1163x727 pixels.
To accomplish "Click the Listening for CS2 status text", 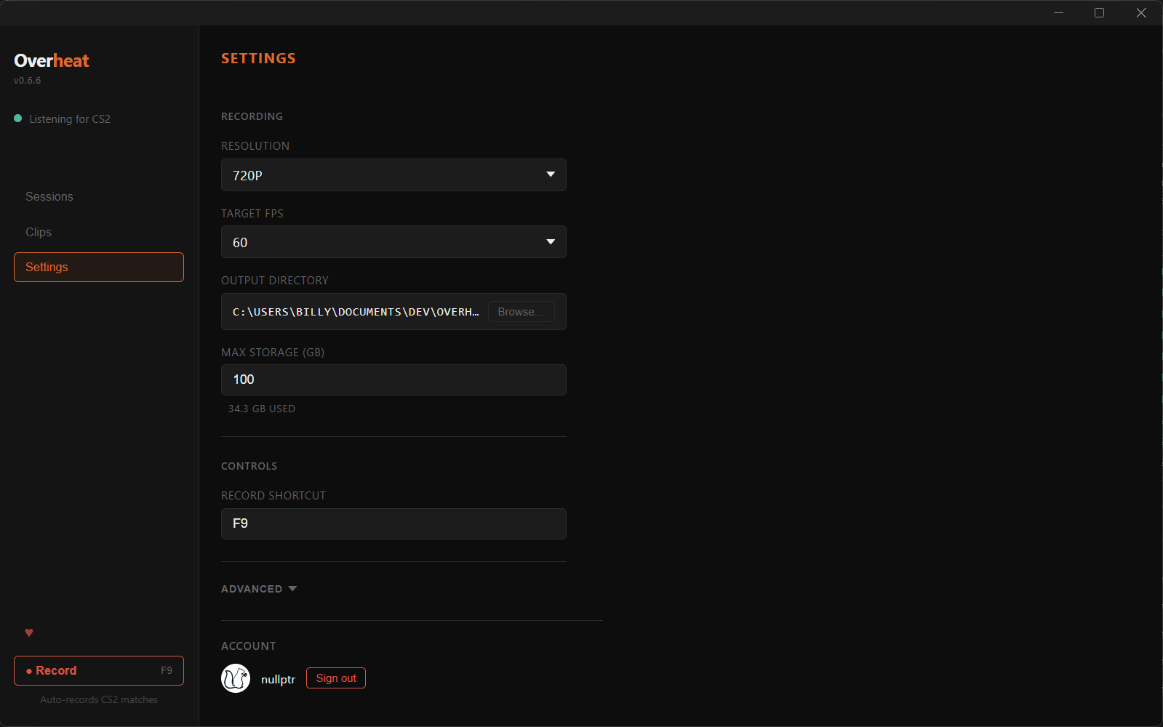I will point(70,119).
